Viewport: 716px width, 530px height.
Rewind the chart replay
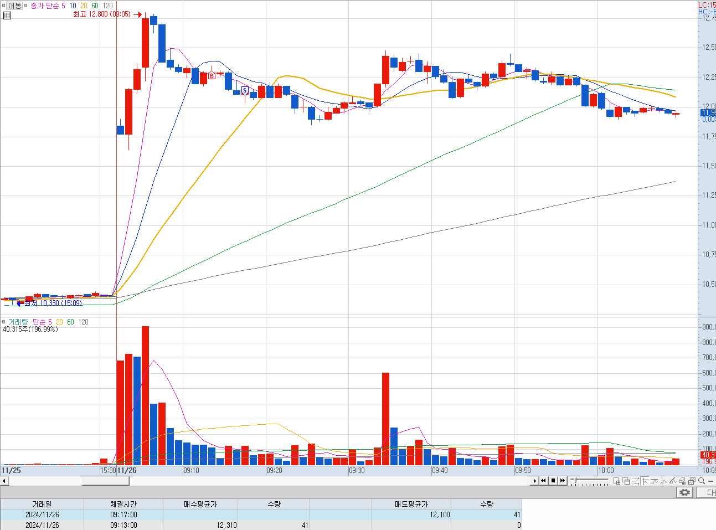pos(543,481)
